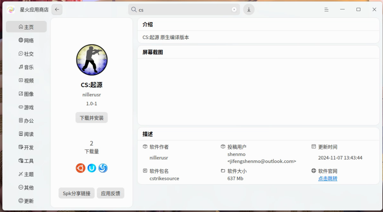383x212 pixels.
Task: Click contributor email jifengshenmo@outlook.com
Action: [261, 161]
